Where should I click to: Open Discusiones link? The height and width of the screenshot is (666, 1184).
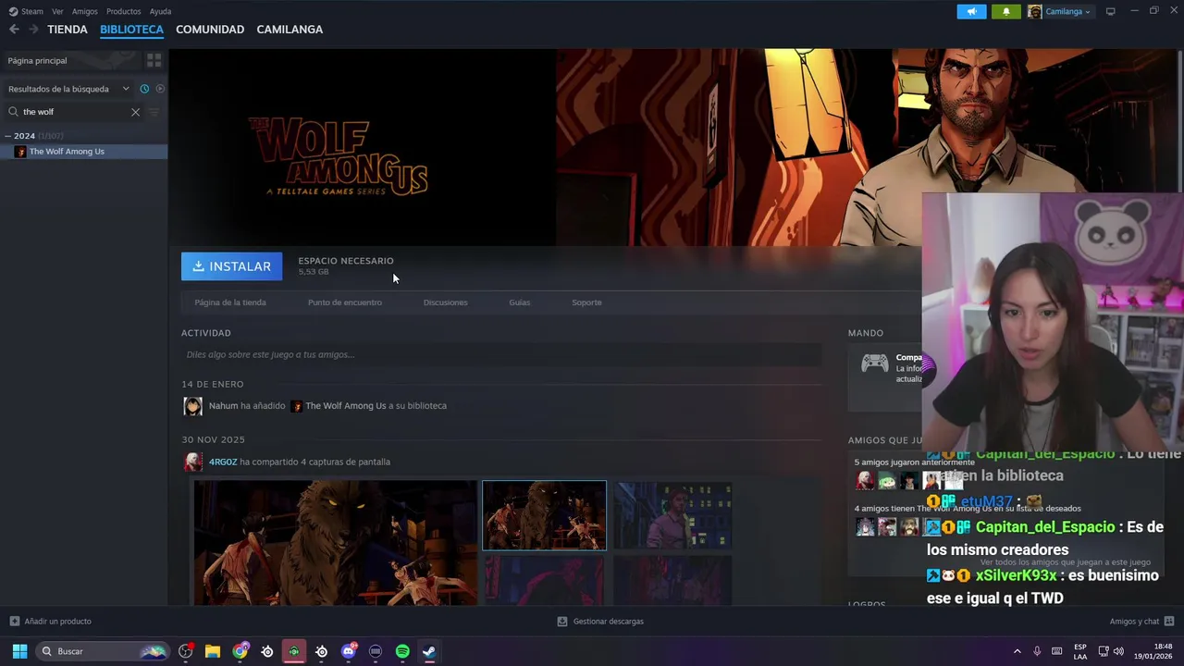[x=445, y=302]
